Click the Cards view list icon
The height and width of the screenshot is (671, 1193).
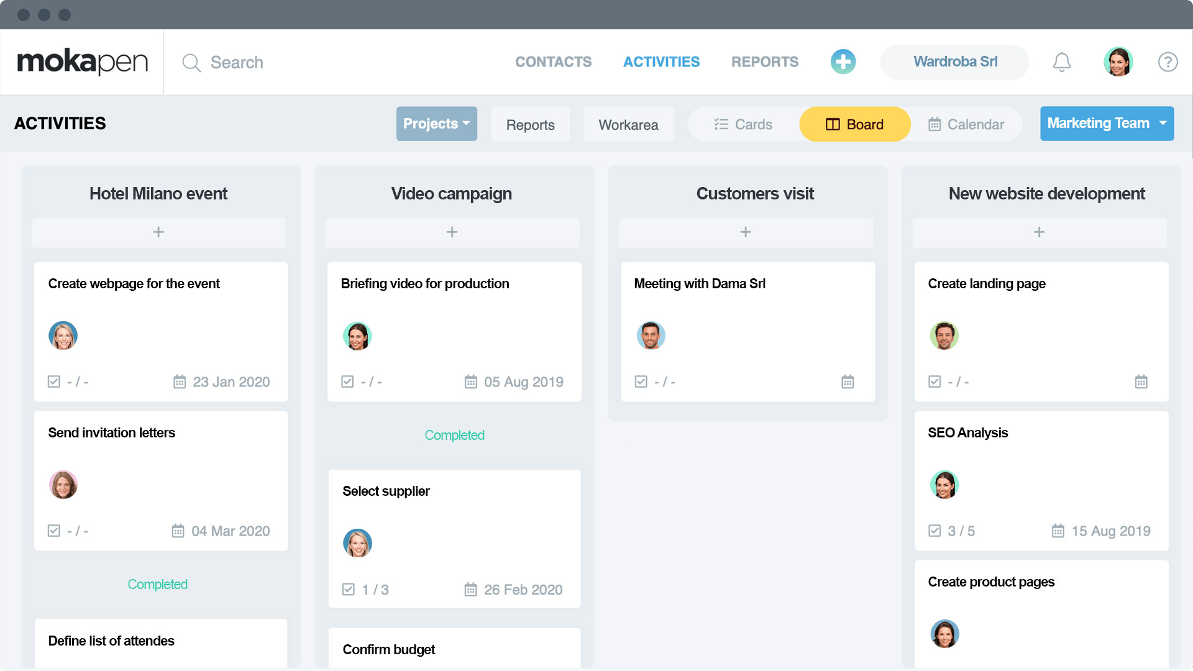[721, 124]
